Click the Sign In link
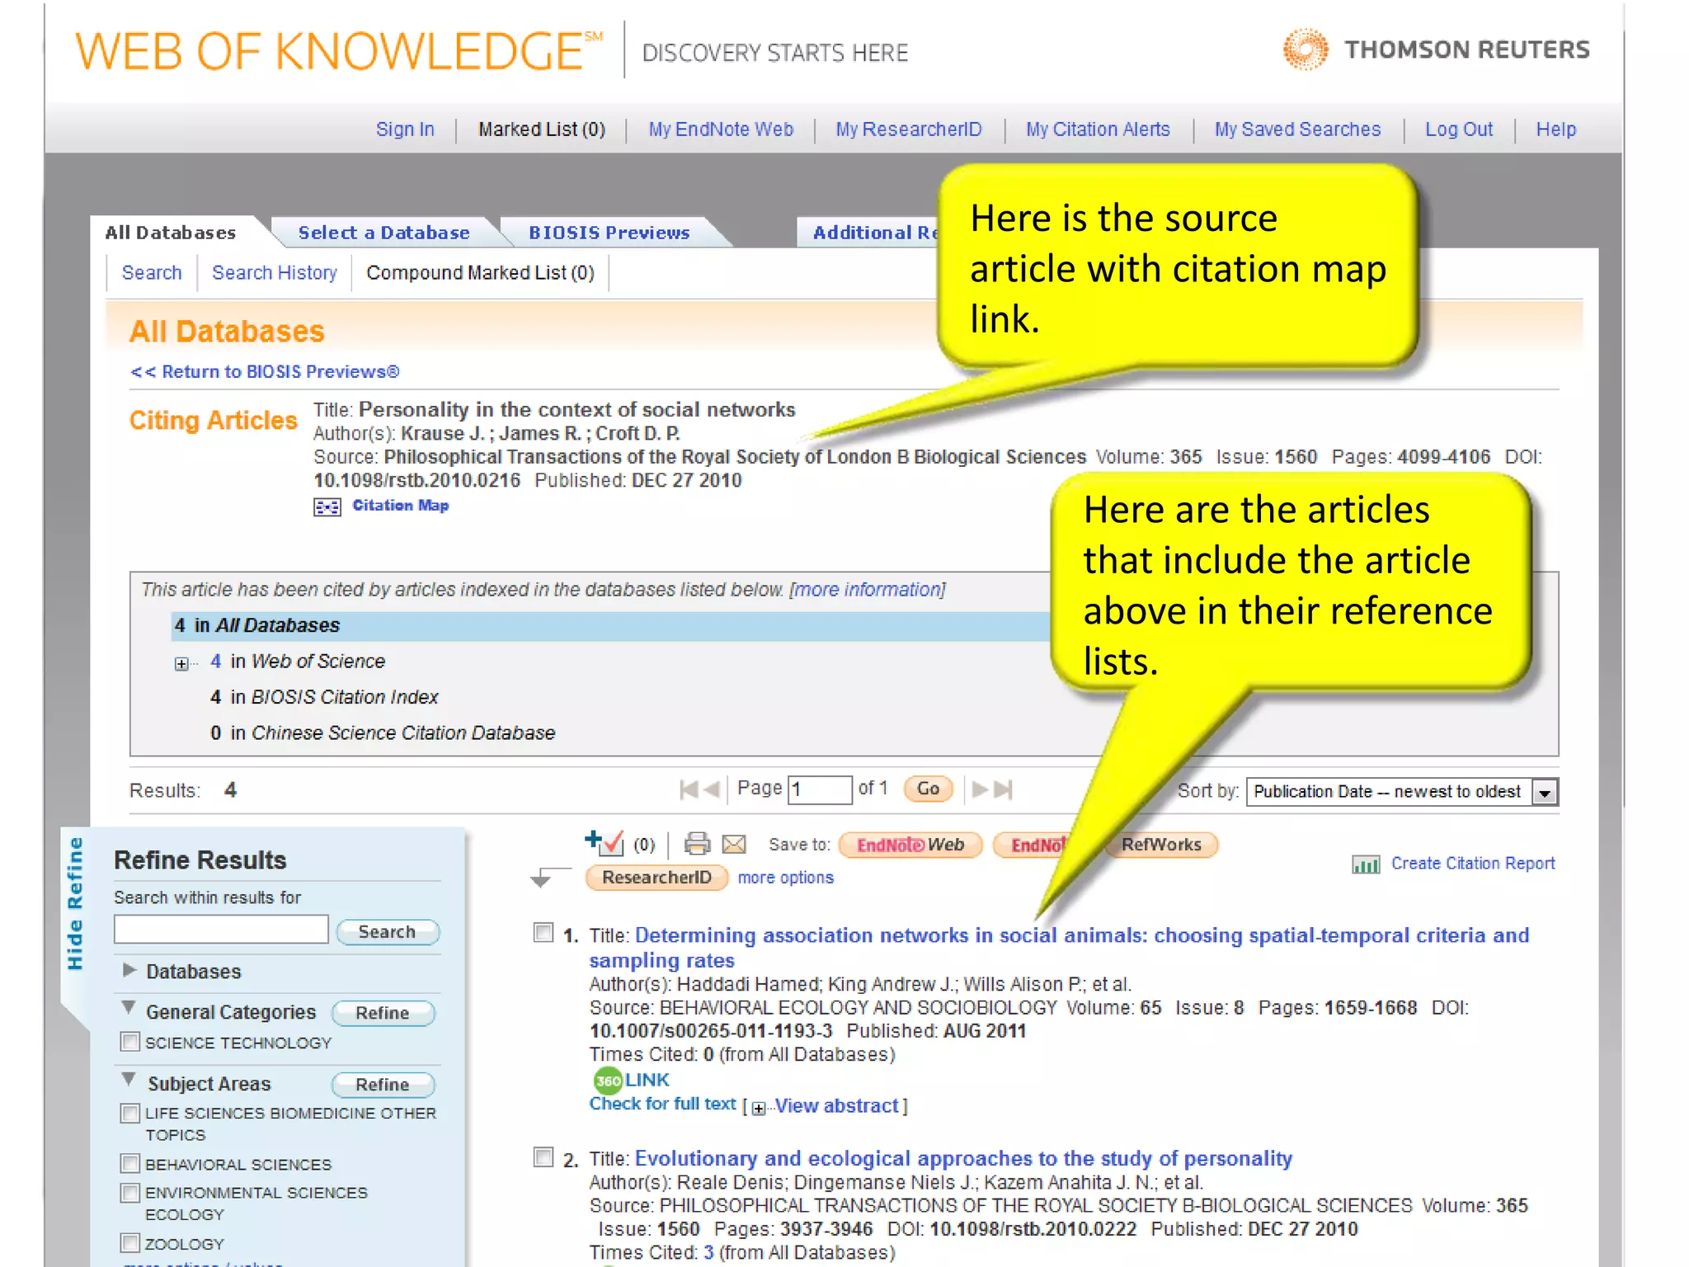This screenshot has width=1689, height=1267. click(405, 130)
